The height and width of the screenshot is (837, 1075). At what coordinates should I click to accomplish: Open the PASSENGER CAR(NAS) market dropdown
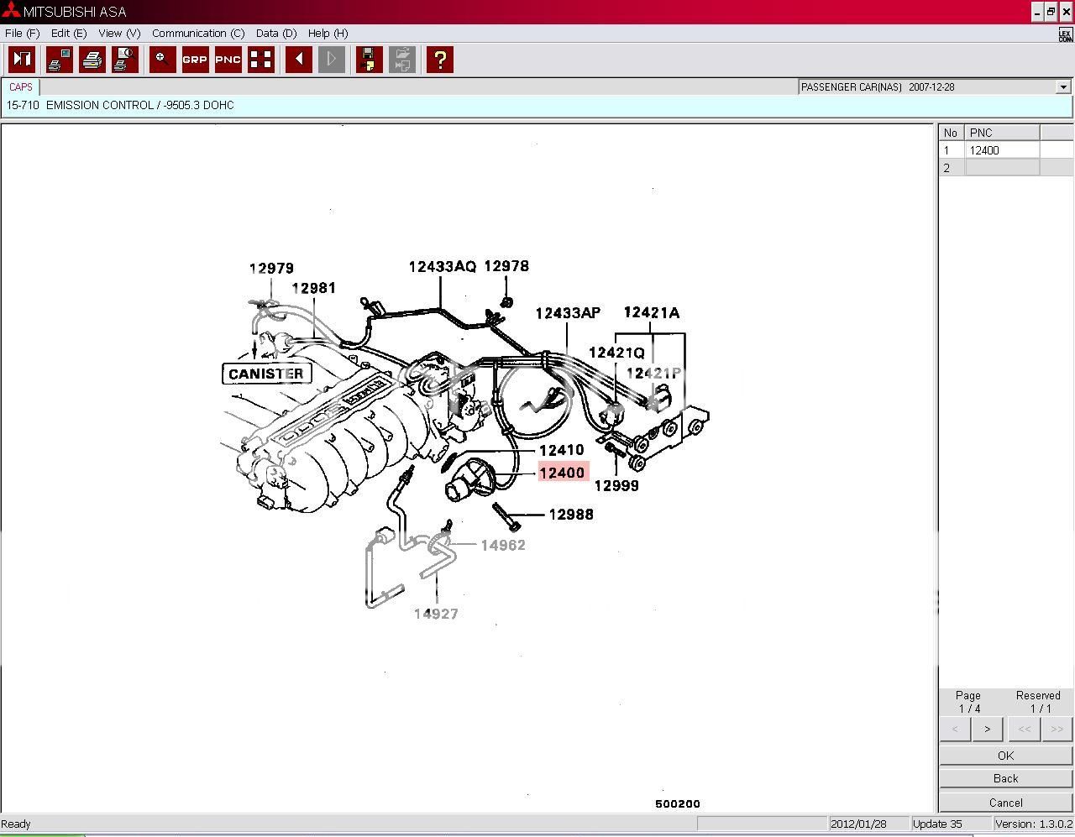pyautogui.click(x=1062, y=86)
